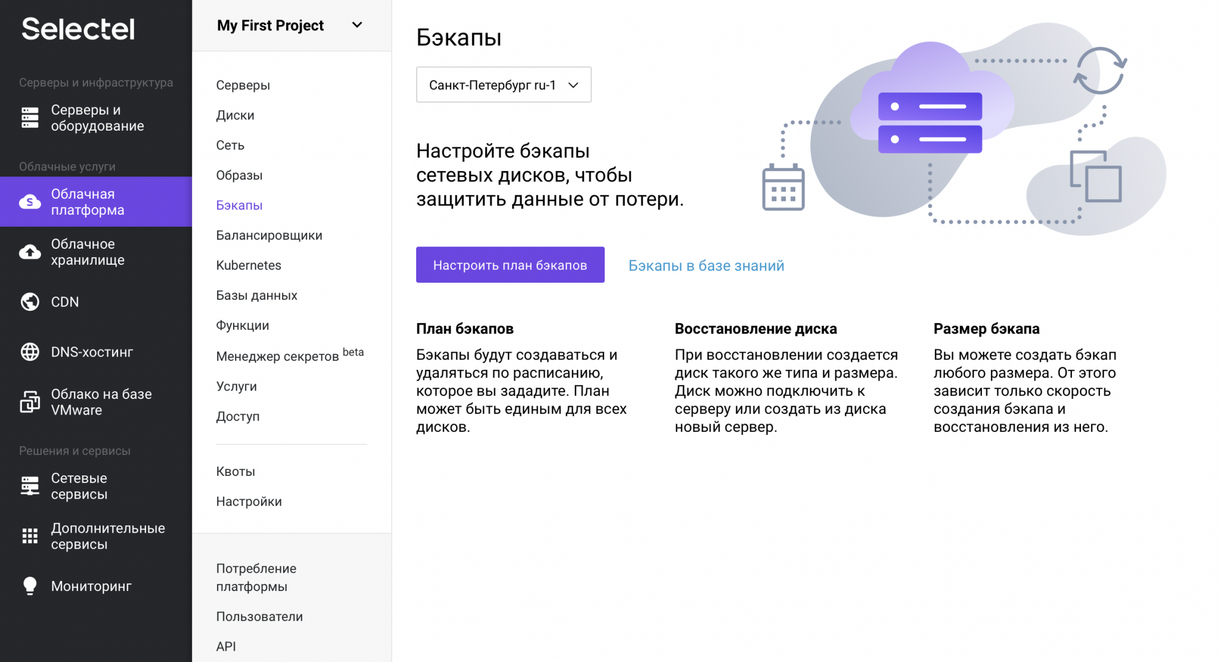Open the Санкт-Петербург ru-1 location dropdown
Viewport: 1221px width, 662px height.
(x=503, y=85)
